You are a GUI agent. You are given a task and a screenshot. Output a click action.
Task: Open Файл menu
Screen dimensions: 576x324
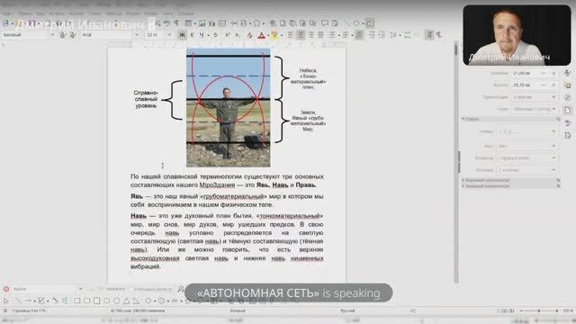pyautogui.click(x=7, y=13)
